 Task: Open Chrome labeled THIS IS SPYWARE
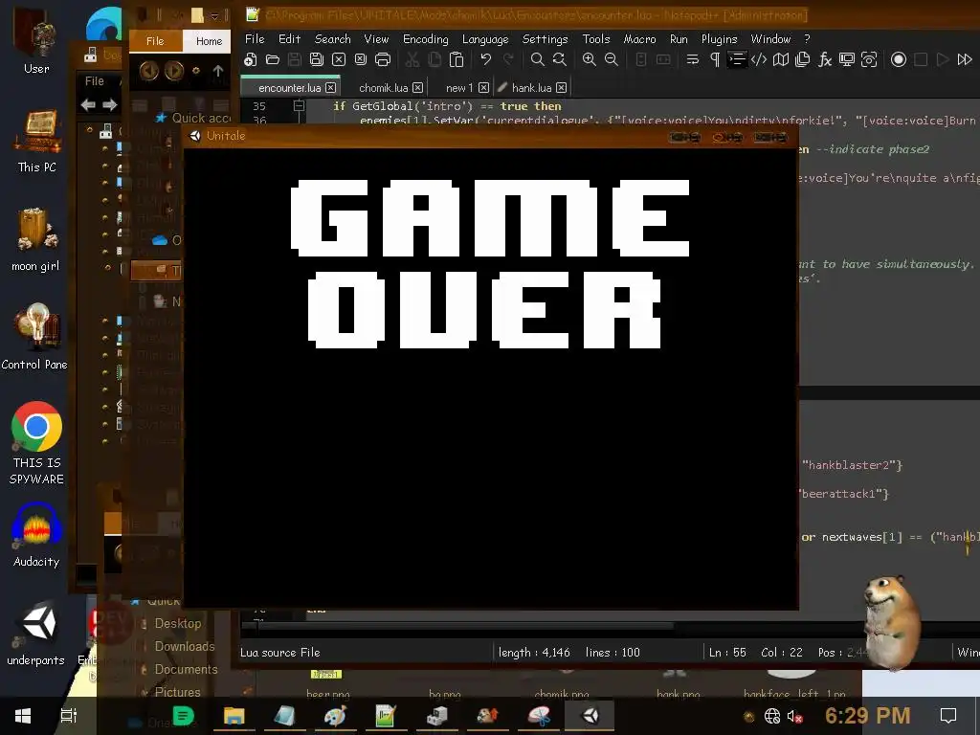point(36,443)
